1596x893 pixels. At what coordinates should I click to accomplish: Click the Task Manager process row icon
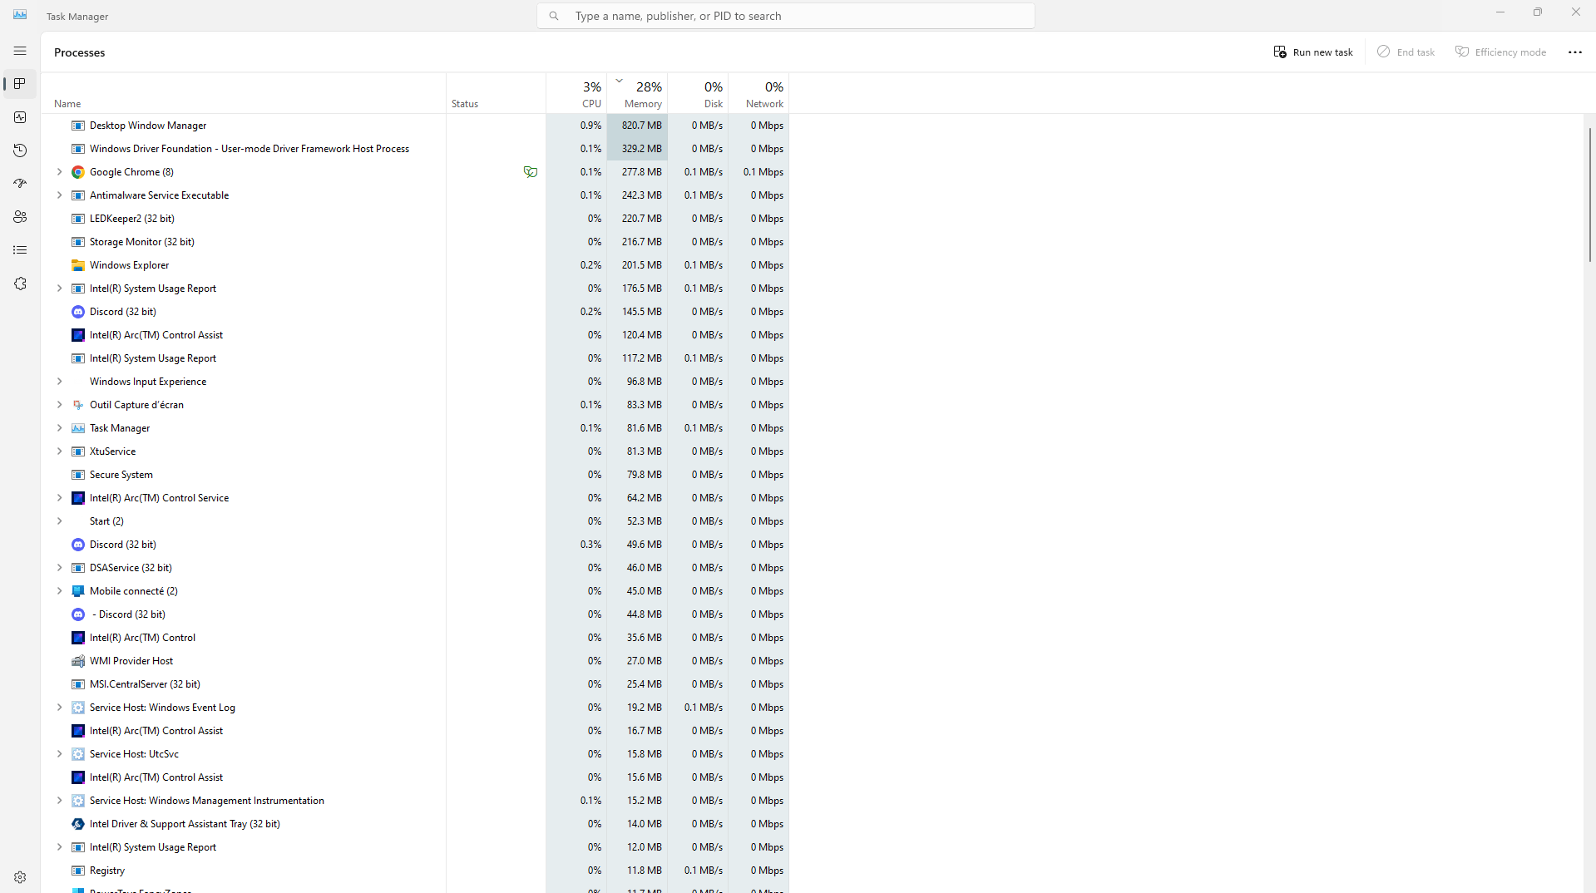coord(78,428)
